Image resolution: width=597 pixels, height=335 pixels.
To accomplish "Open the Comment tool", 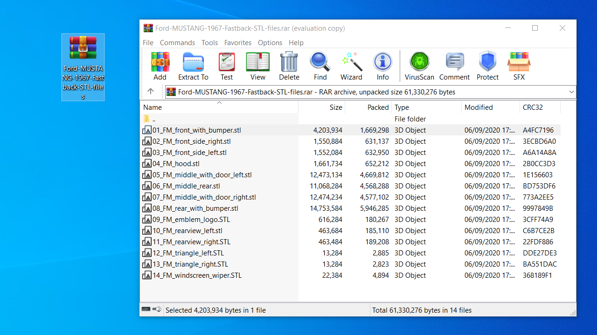I will (454, 66).
